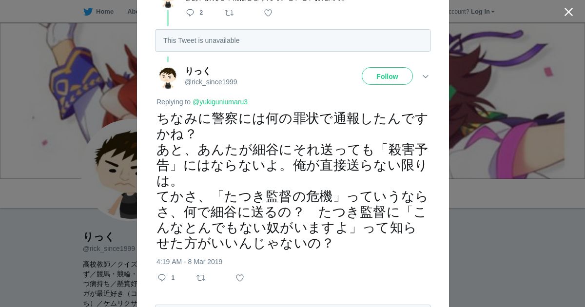
Task: Retweet the main tweet by りっく
Action: pos(201,278)
